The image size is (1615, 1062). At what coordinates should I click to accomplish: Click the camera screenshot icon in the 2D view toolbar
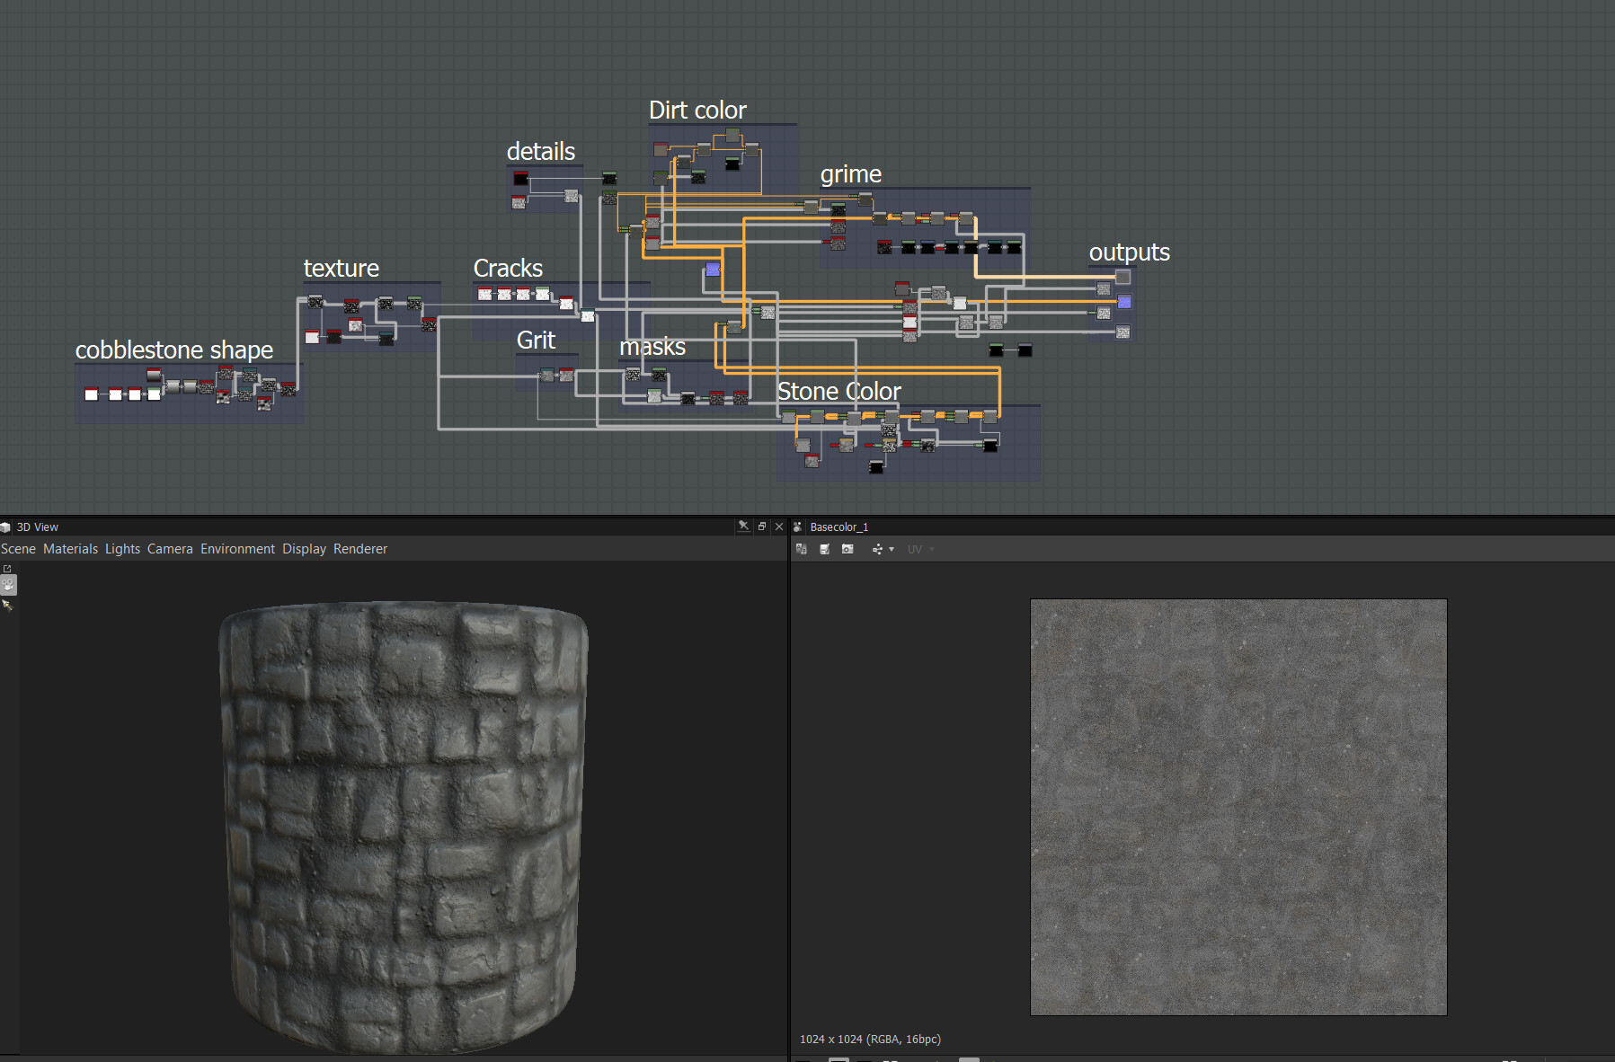coord(847,549)
